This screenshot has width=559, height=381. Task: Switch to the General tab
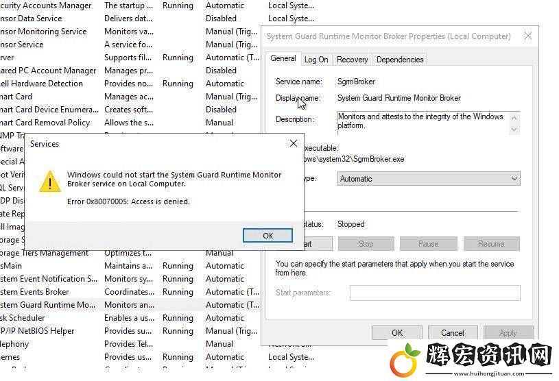click(x=283, y=58)
